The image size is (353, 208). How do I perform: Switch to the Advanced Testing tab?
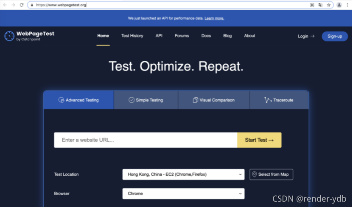(78, 100)
